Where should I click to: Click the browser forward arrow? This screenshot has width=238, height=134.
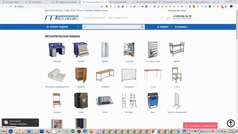(7, 7)
